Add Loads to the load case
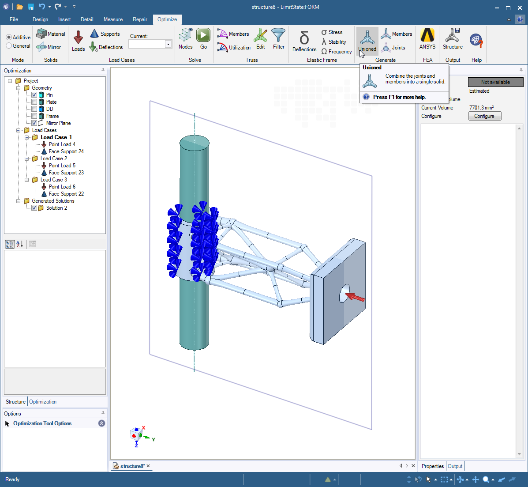 tap(78, 41)
